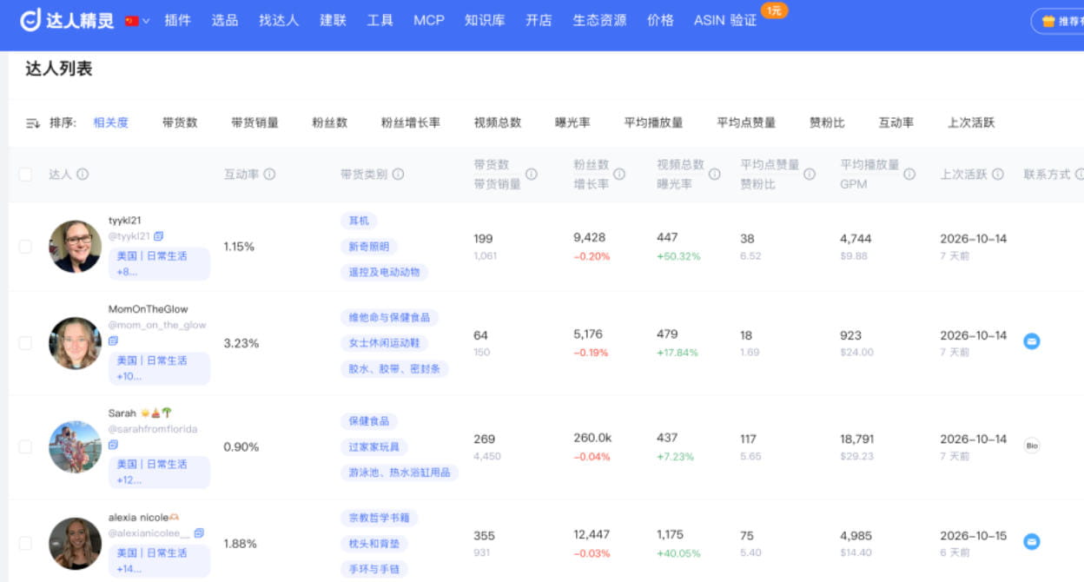Open Sarah's profile avatar
The image size is (1084, 582).
(x=75, y=446)
